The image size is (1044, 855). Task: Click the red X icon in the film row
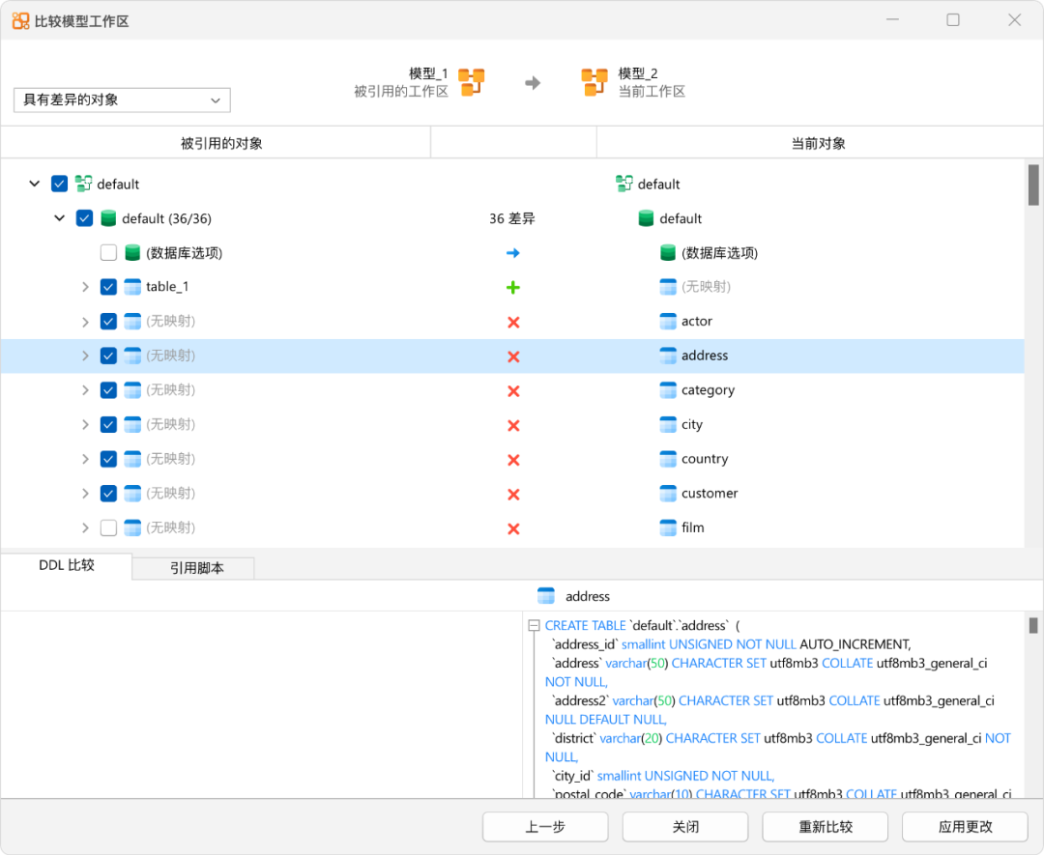(x=513, y=529)
